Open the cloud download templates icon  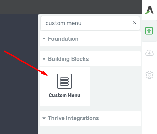click(x=150, y=53)
